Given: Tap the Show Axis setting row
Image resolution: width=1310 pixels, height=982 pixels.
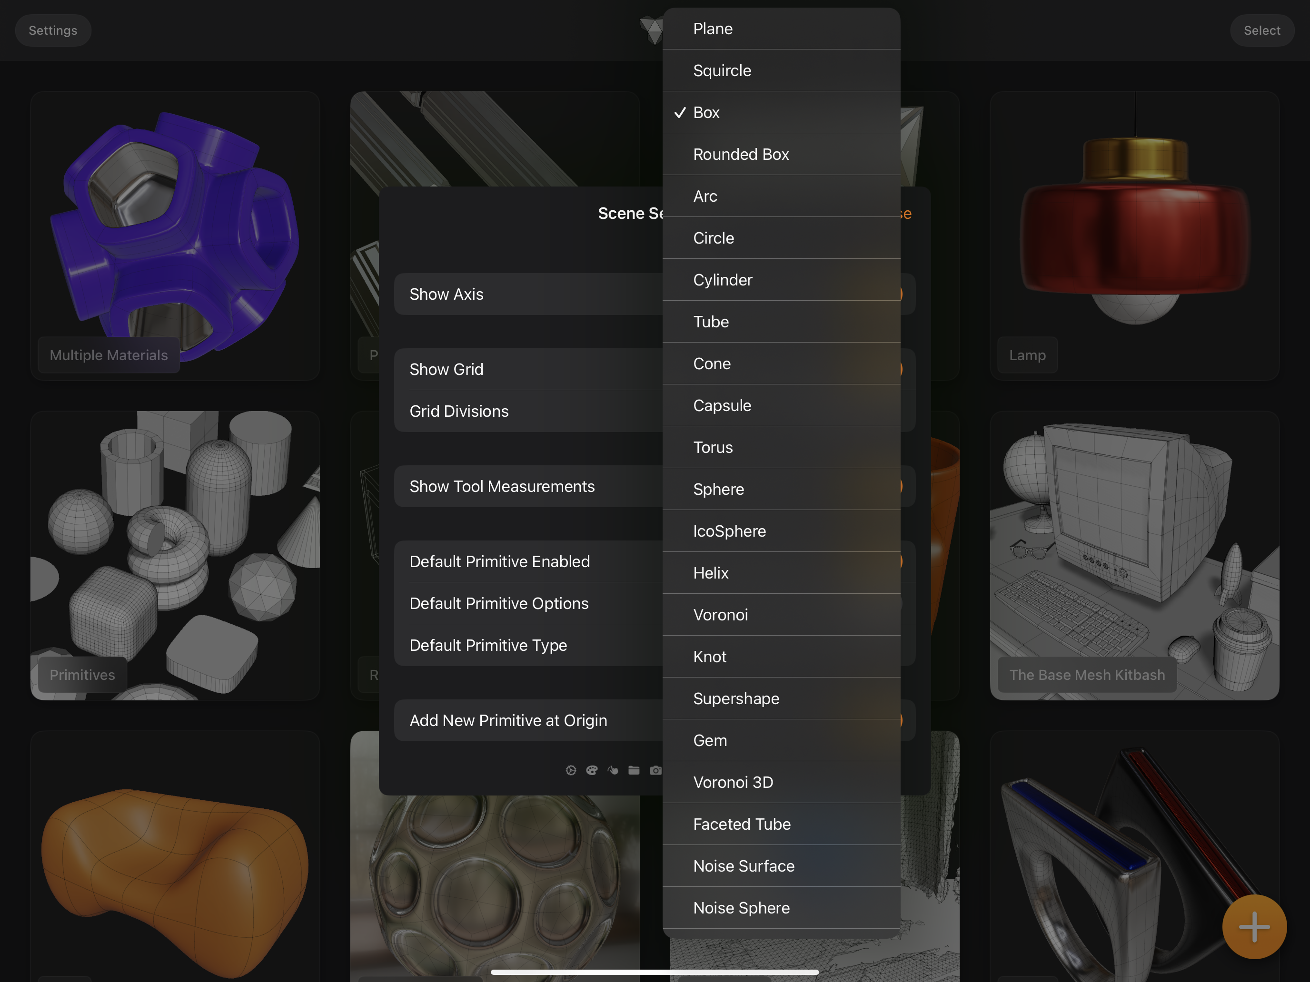Looking at the screenshot, I should point(528,294).
